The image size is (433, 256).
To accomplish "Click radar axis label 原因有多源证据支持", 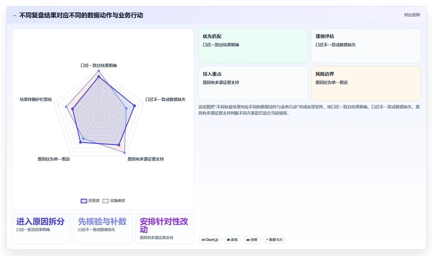I will click(145, 159).
